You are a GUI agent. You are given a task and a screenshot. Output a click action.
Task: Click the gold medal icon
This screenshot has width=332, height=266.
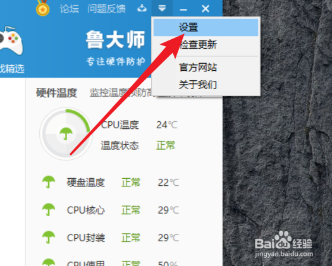[42, 8]
